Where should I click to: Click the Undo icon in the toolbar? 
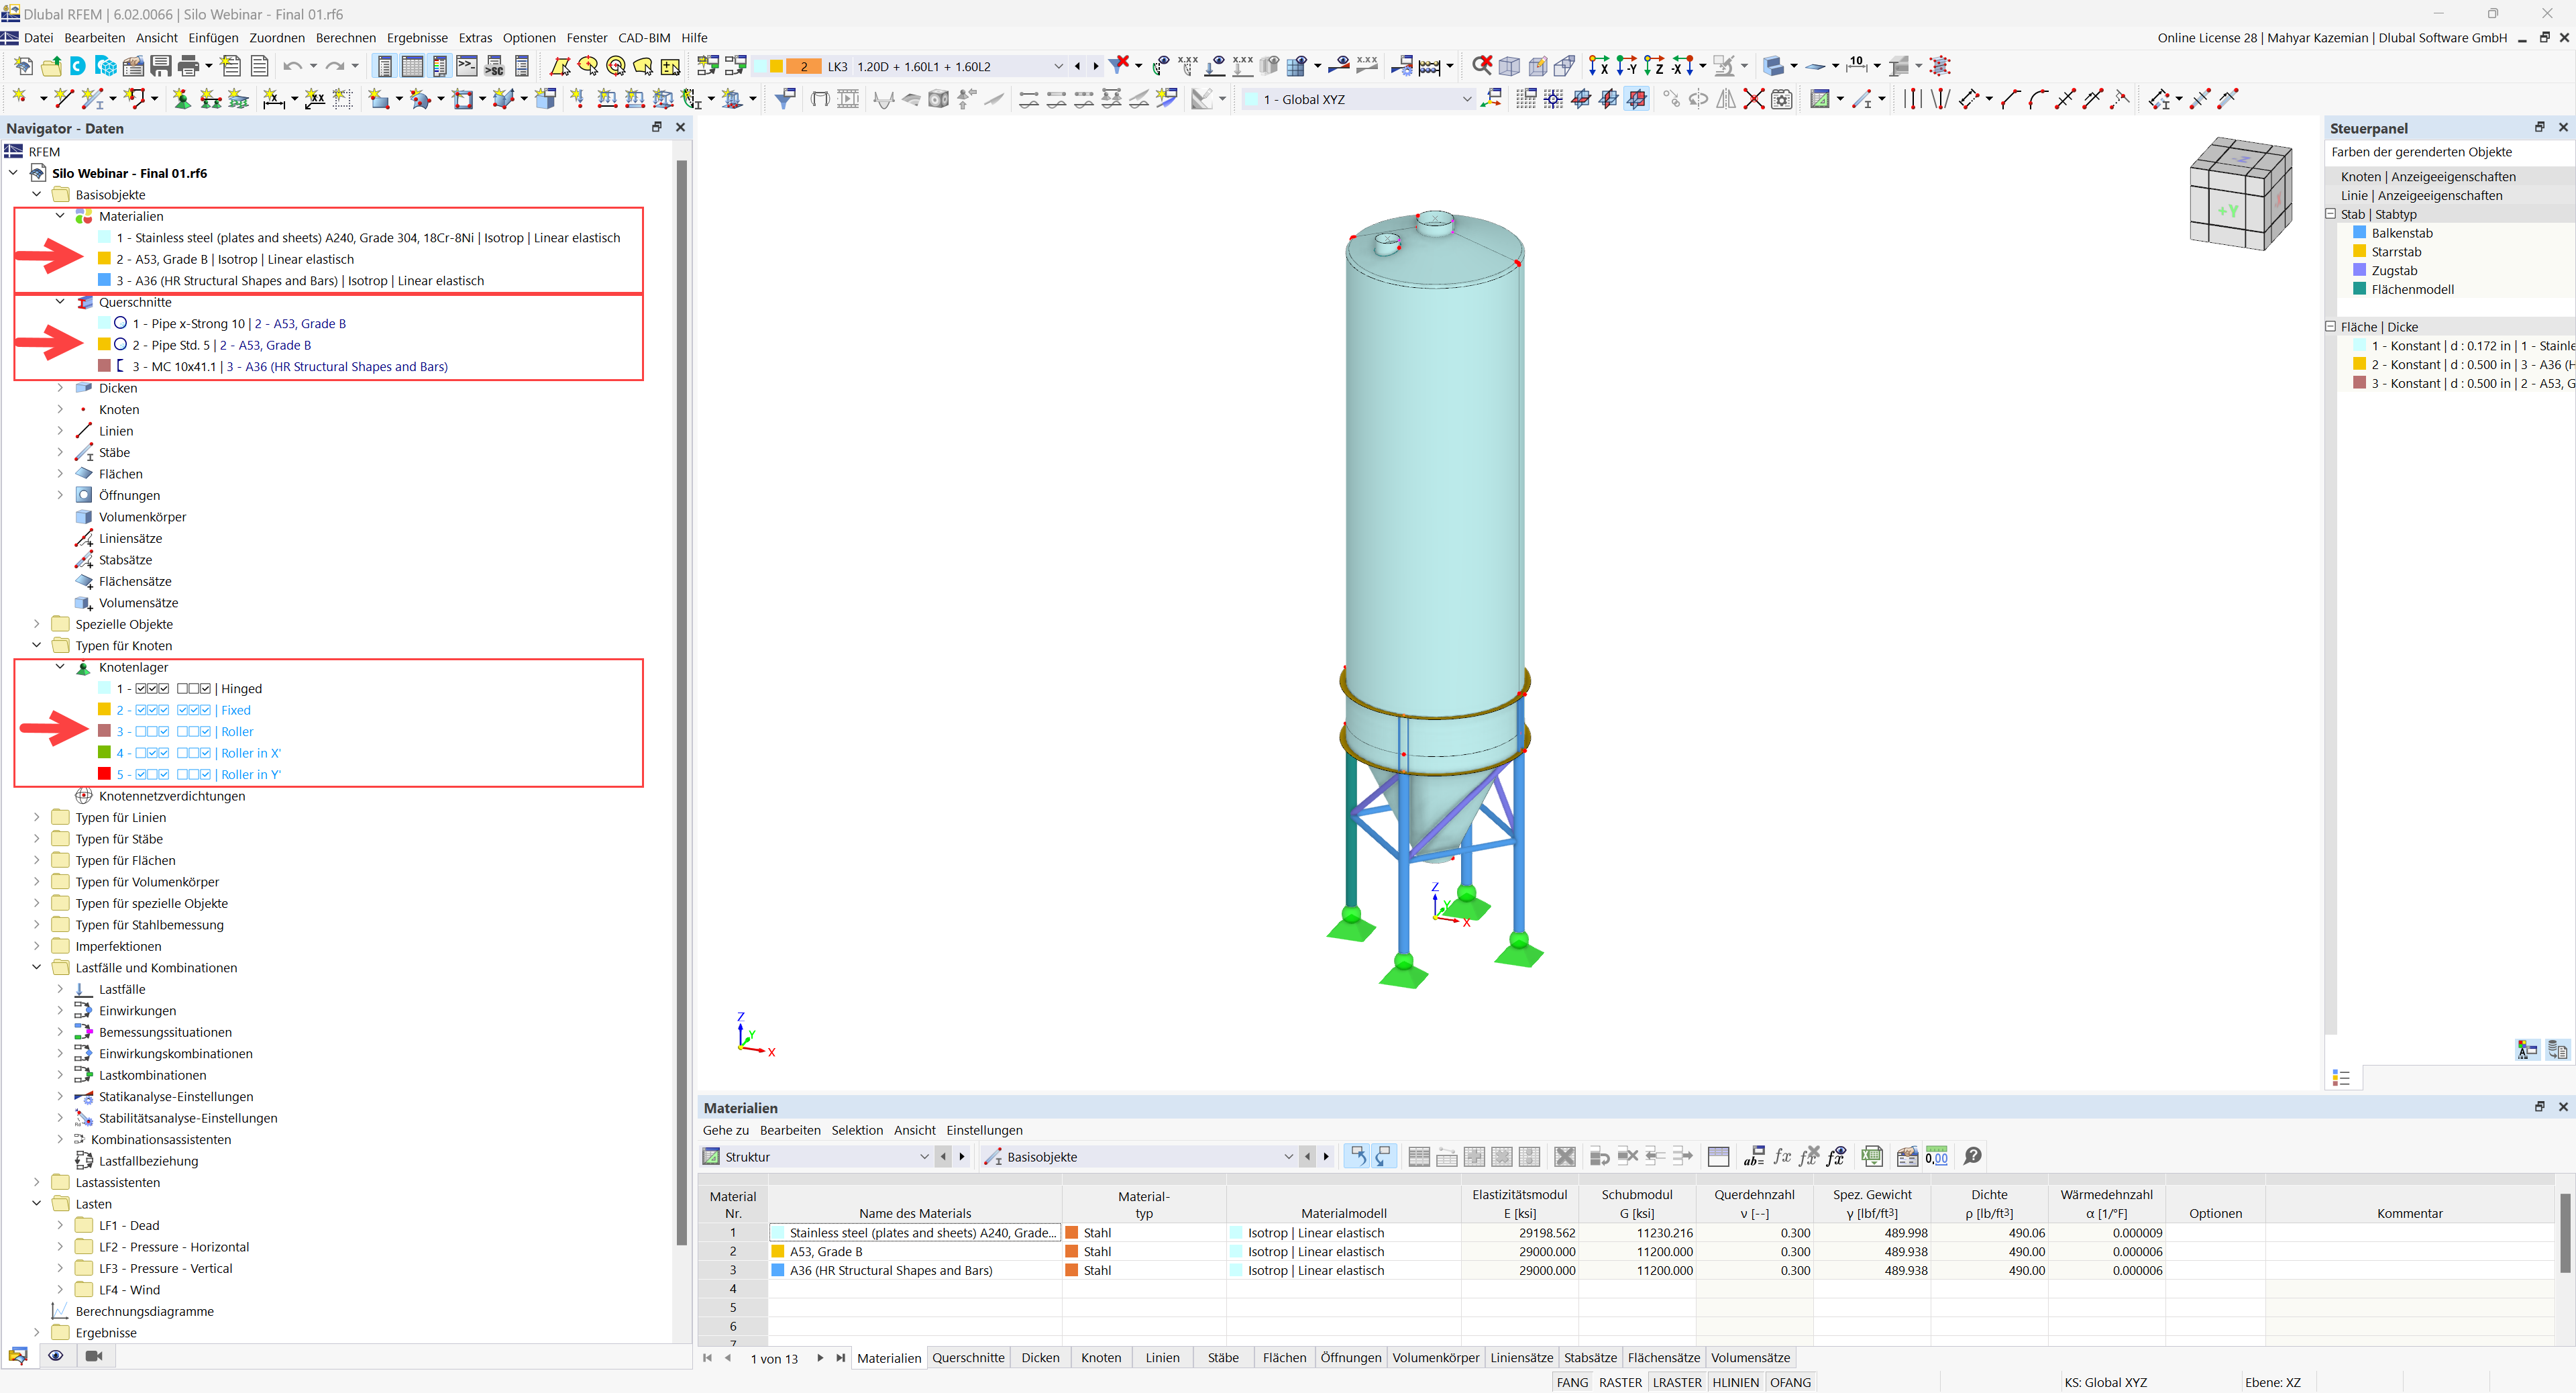[293, 66]
